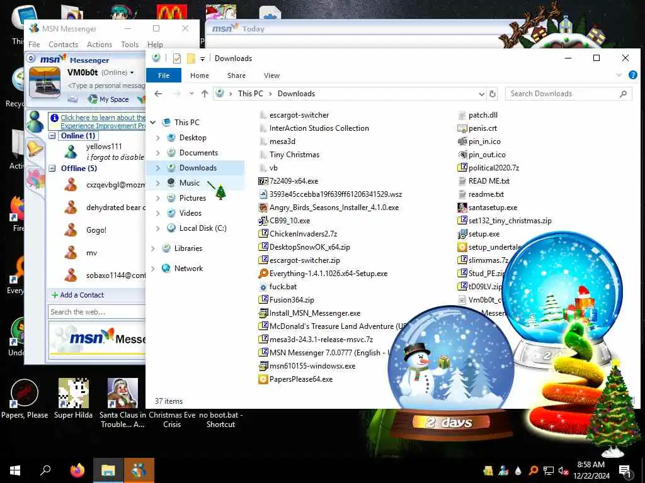Click the muted volume tray icon
645x483 pixels.
(563, 471)
